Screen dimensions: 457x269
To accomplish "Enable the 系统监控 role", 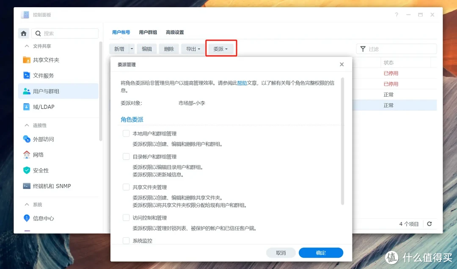I will pos(126,240).
